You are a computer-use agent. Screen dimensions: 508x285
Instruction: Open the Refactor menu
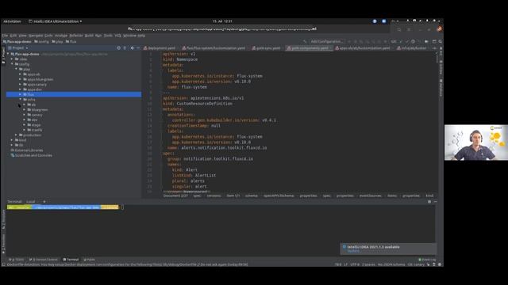click(76, 36)
